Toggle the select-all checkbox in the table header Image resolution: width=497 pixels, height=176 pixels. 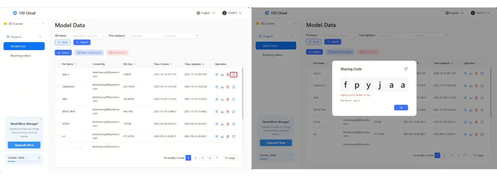(x=58, y=64)
